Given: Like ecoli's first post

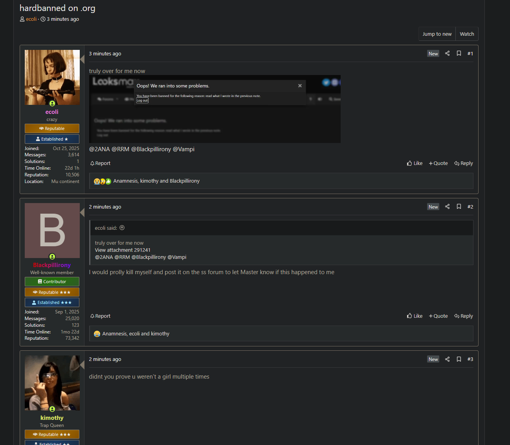Looking at the screenshot, I should (x=415, y=163).
